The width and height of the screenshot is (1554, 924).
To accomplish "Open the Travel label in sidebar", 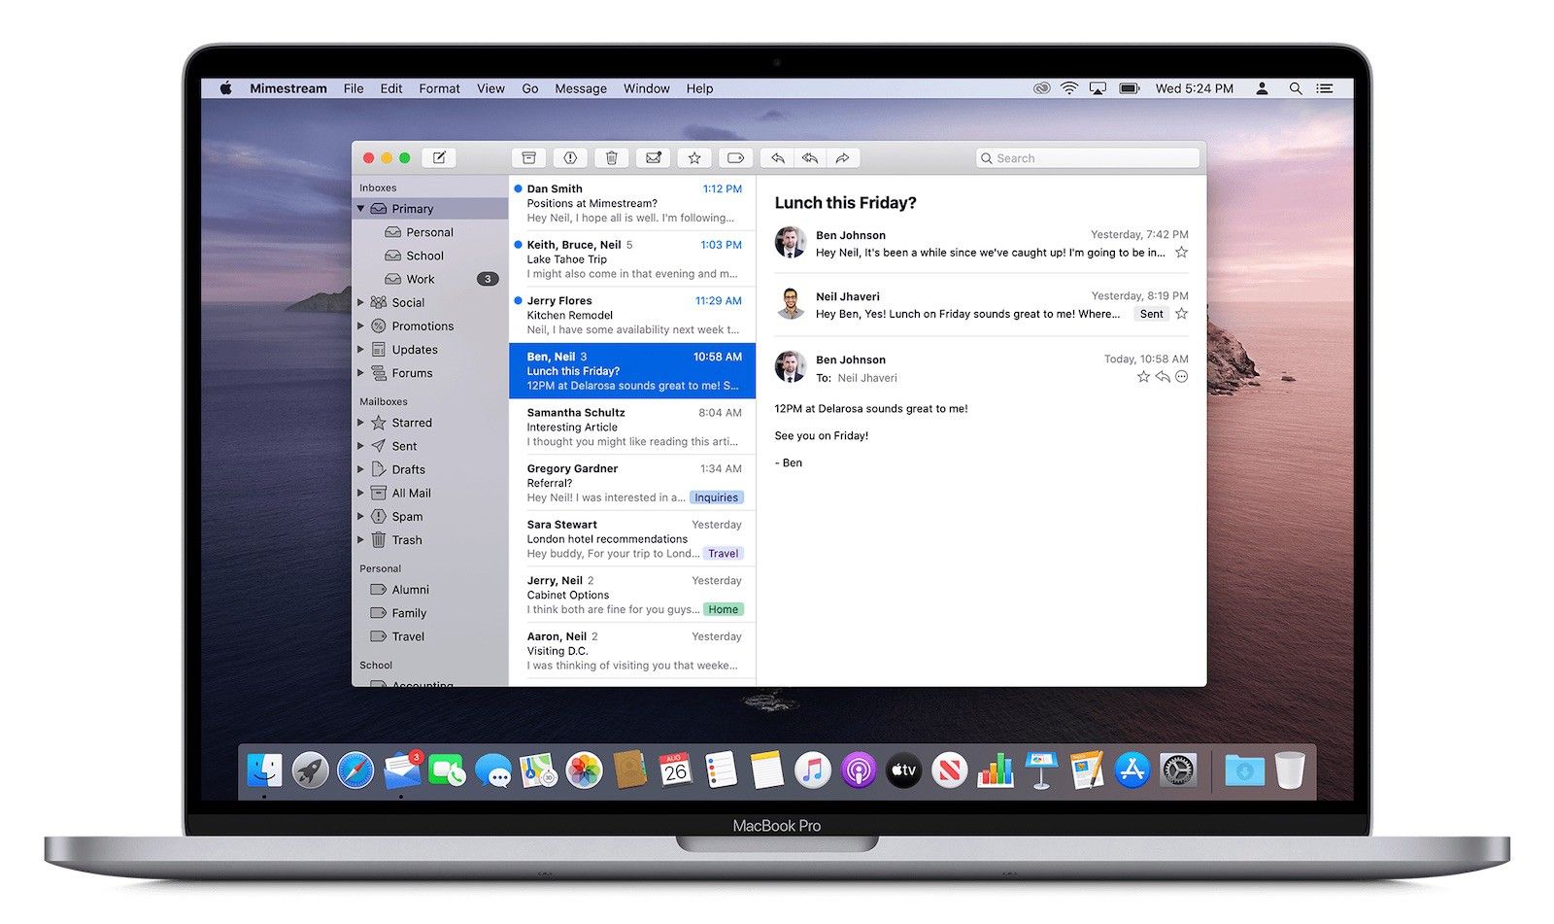I will [x=430, y=636].
